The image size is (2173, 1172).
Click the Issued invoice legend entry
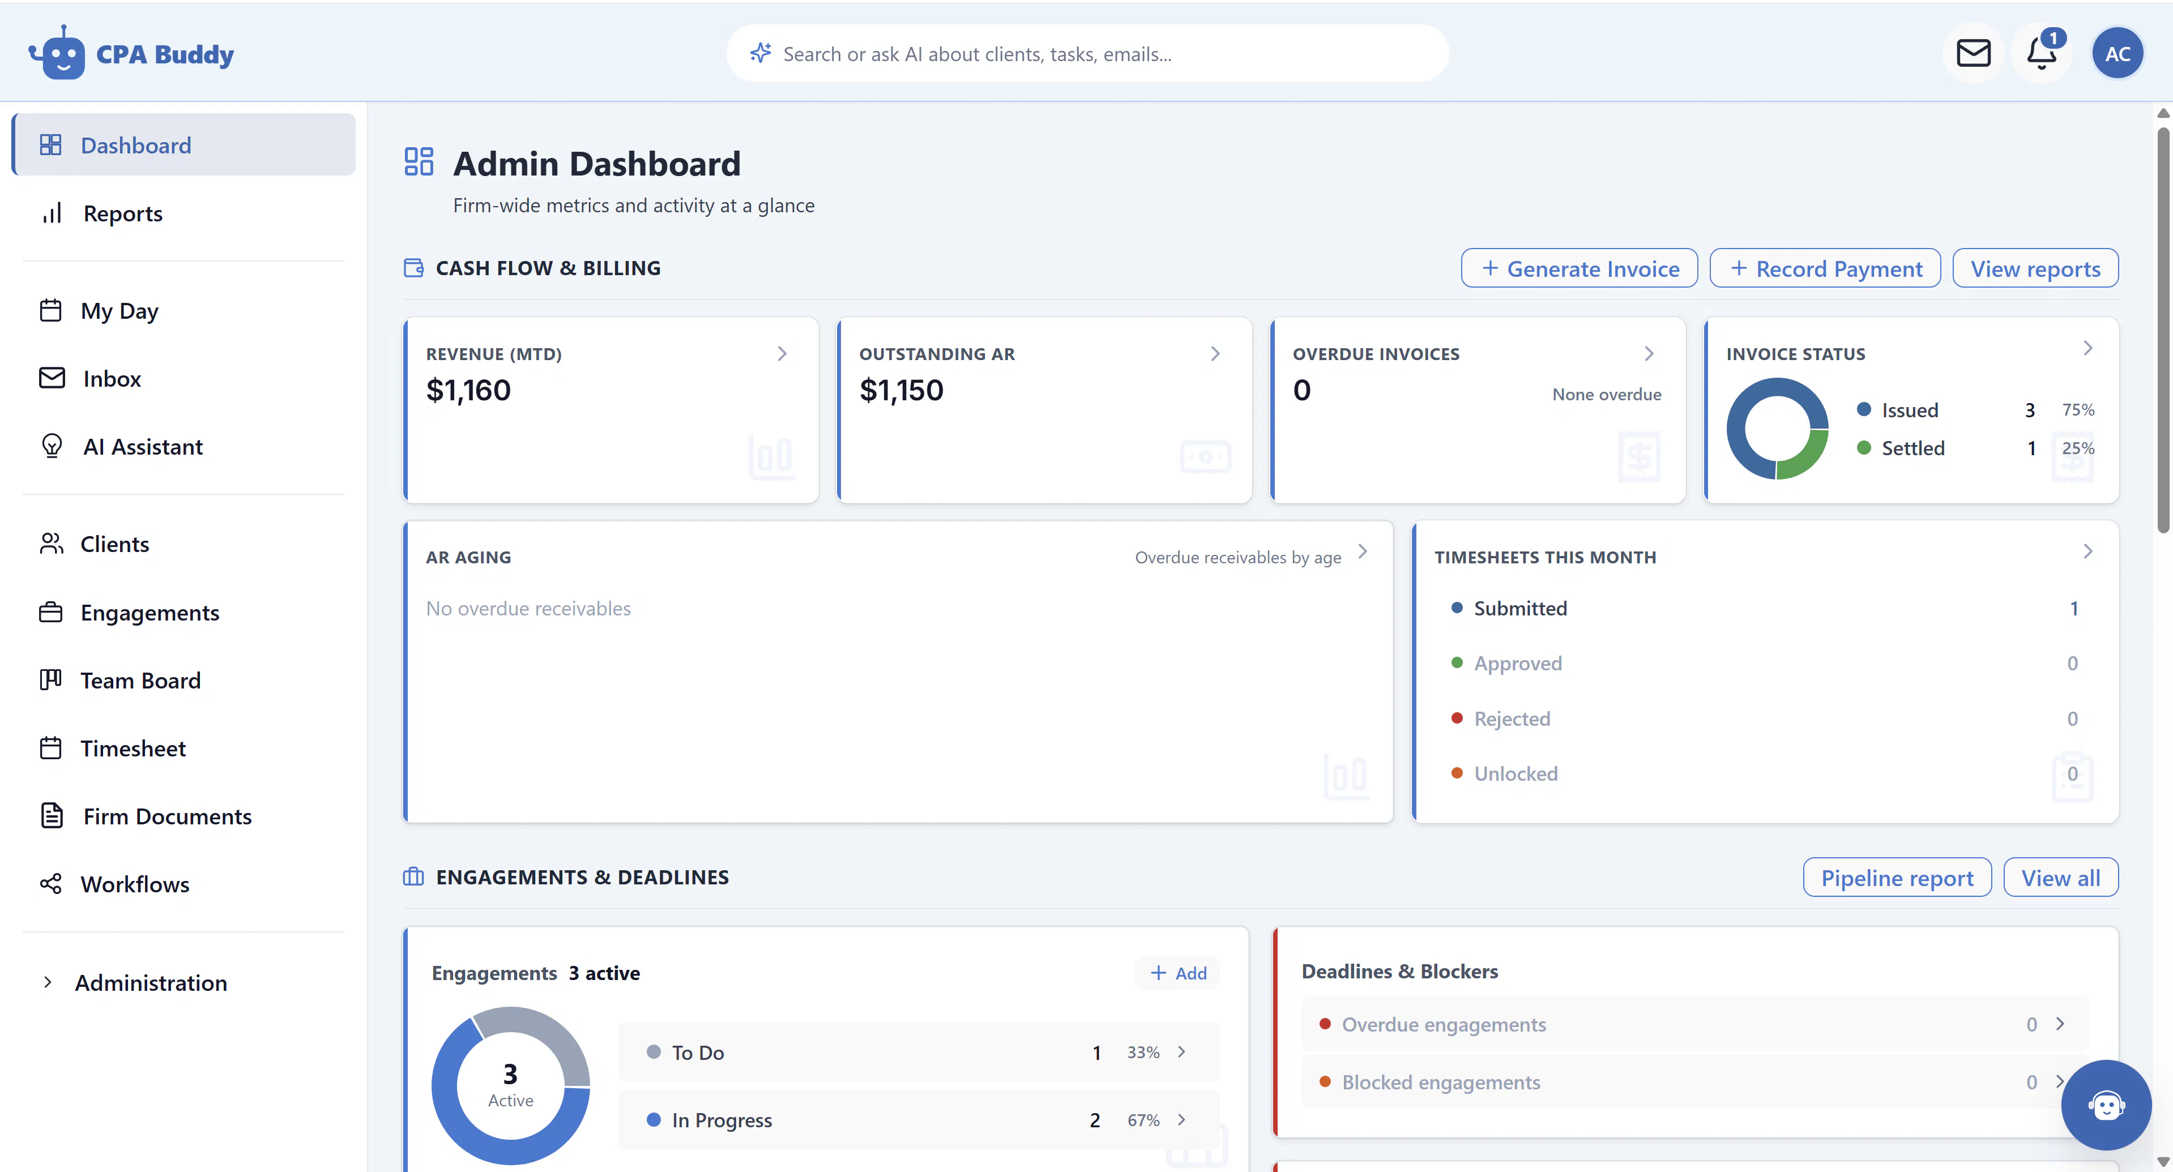click(1975, 410)
